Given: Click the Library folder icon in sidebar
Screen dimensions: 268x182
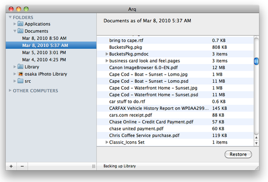Looking at the screenshot, I should [21, 67].
